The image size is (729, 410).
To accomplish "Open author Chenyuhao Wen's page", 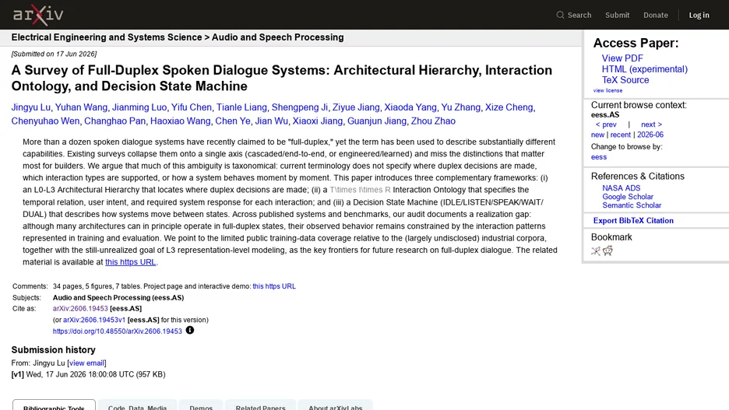I will point(45,121).
